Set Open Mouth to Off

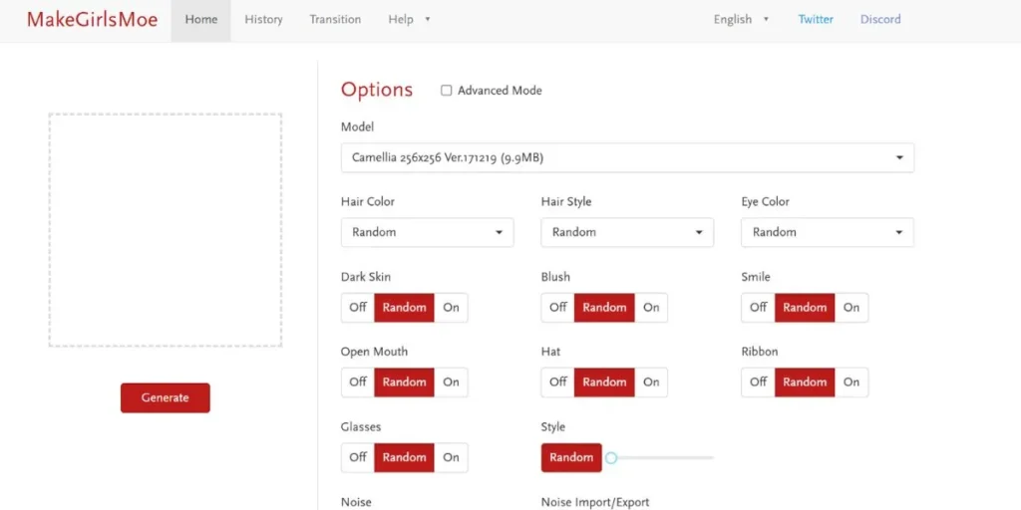pos(358,382)
